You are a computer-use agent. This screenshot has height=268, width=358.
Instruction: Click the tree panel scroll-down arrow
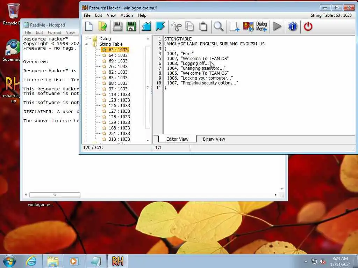(148, 140)
